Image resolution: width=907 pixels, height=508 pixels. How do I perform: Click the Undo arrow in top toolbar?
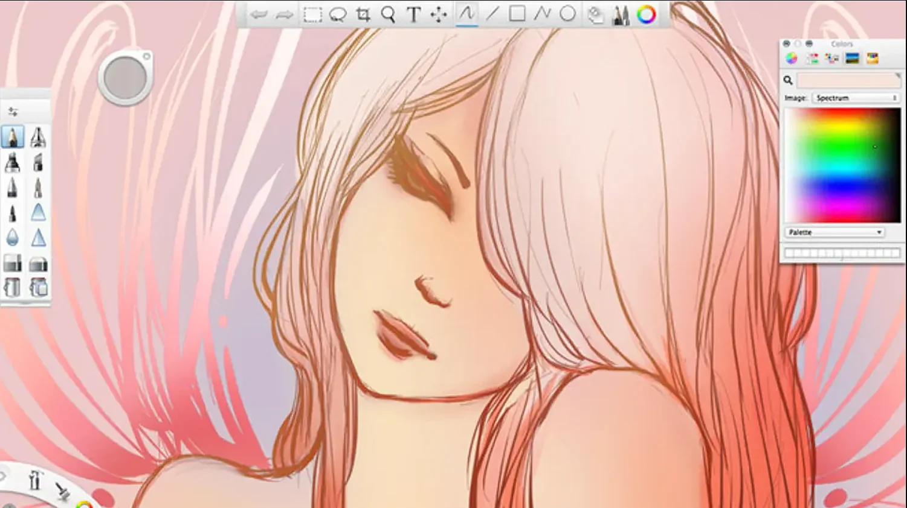(x=259, y=14)
